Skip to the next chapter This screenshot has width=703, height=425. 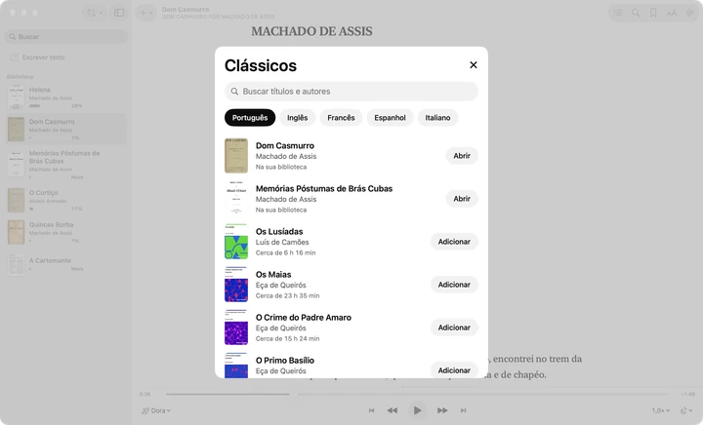tap(463, 410)
